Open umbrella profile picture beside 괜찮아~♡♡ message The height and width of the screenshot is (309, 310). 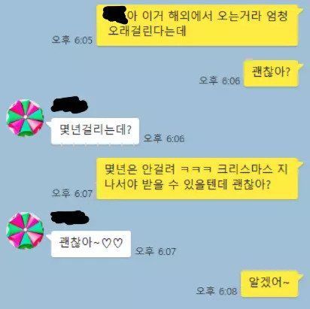click(x=25, y=231)
